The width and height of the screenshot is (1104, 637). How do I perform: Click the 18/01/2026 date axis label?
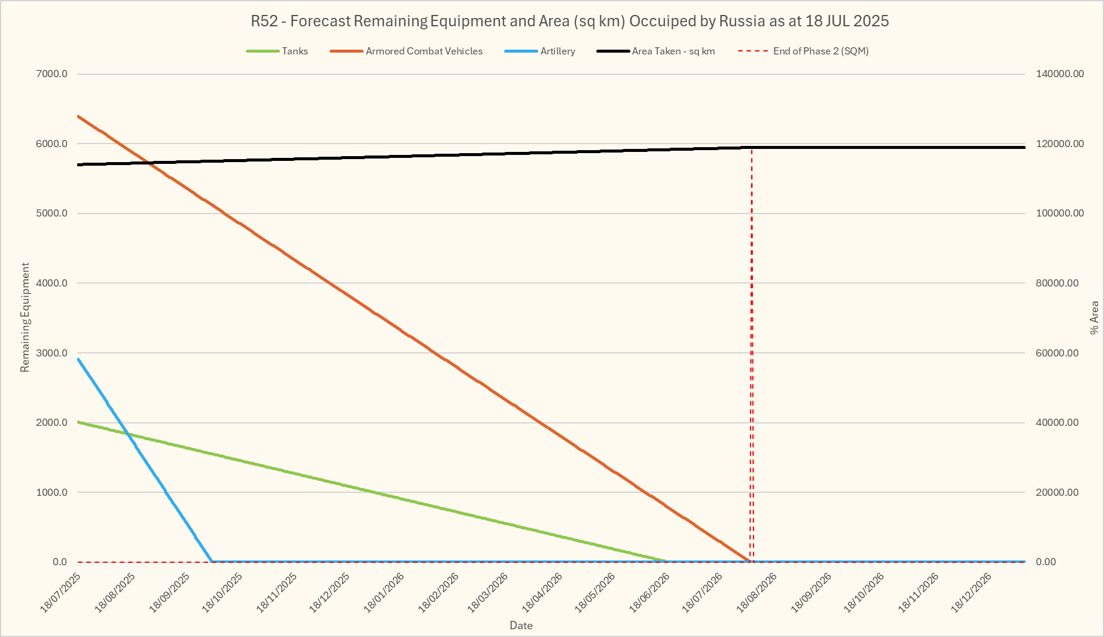click(x=385, y=592)
